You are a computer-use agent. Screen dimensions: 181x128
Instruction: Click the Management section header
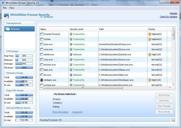(x=19, y=23)
